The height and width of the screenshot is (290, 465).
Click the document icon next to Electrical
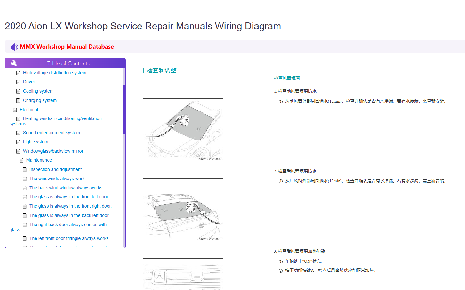pyautogui.click(x=15, y=110)
